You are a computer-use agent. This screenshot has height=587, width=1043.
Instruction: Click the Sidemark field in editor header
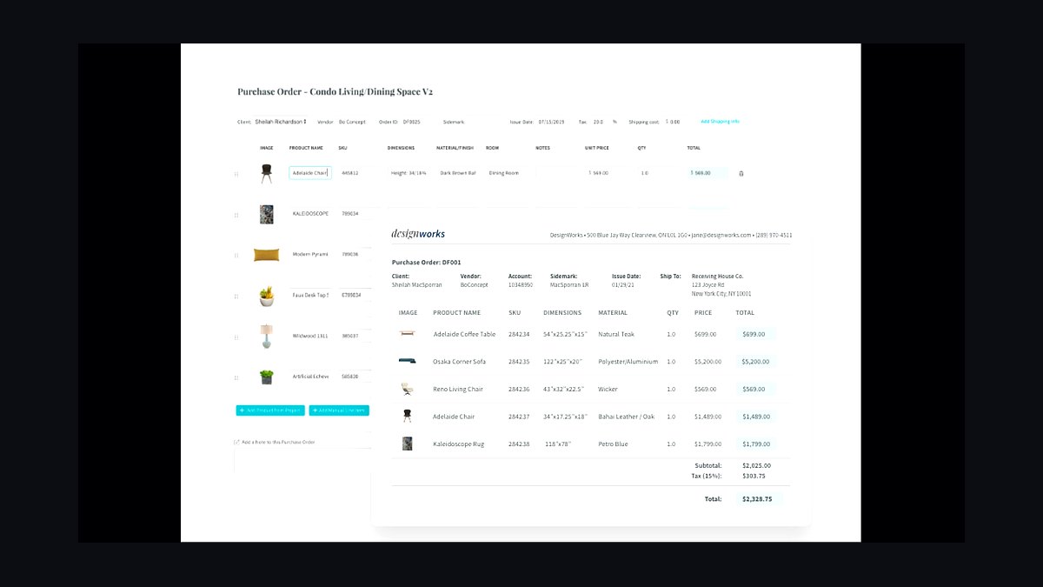pos(454,122)
